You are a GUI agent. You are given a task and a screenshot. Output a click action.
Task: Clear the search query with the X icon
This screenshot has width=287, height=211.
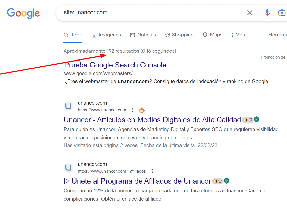tap(250, 13)
